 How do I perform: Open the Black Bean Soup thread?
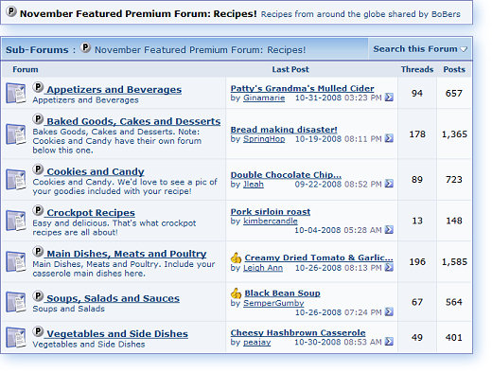click(282, 293)
